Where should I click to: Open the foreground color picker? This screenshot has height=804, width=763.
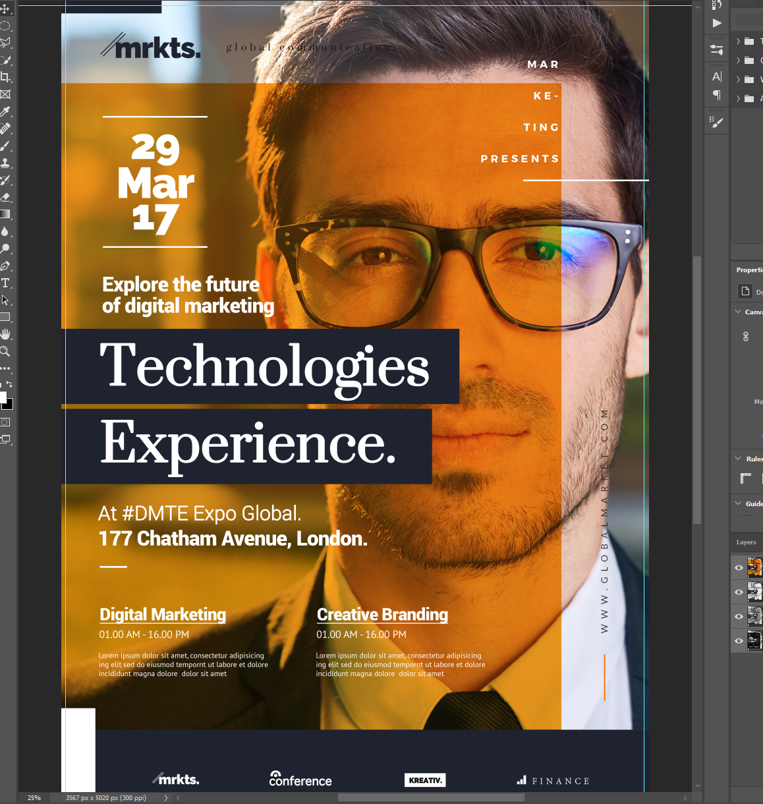pyautogui.click(x=3, y=397)
